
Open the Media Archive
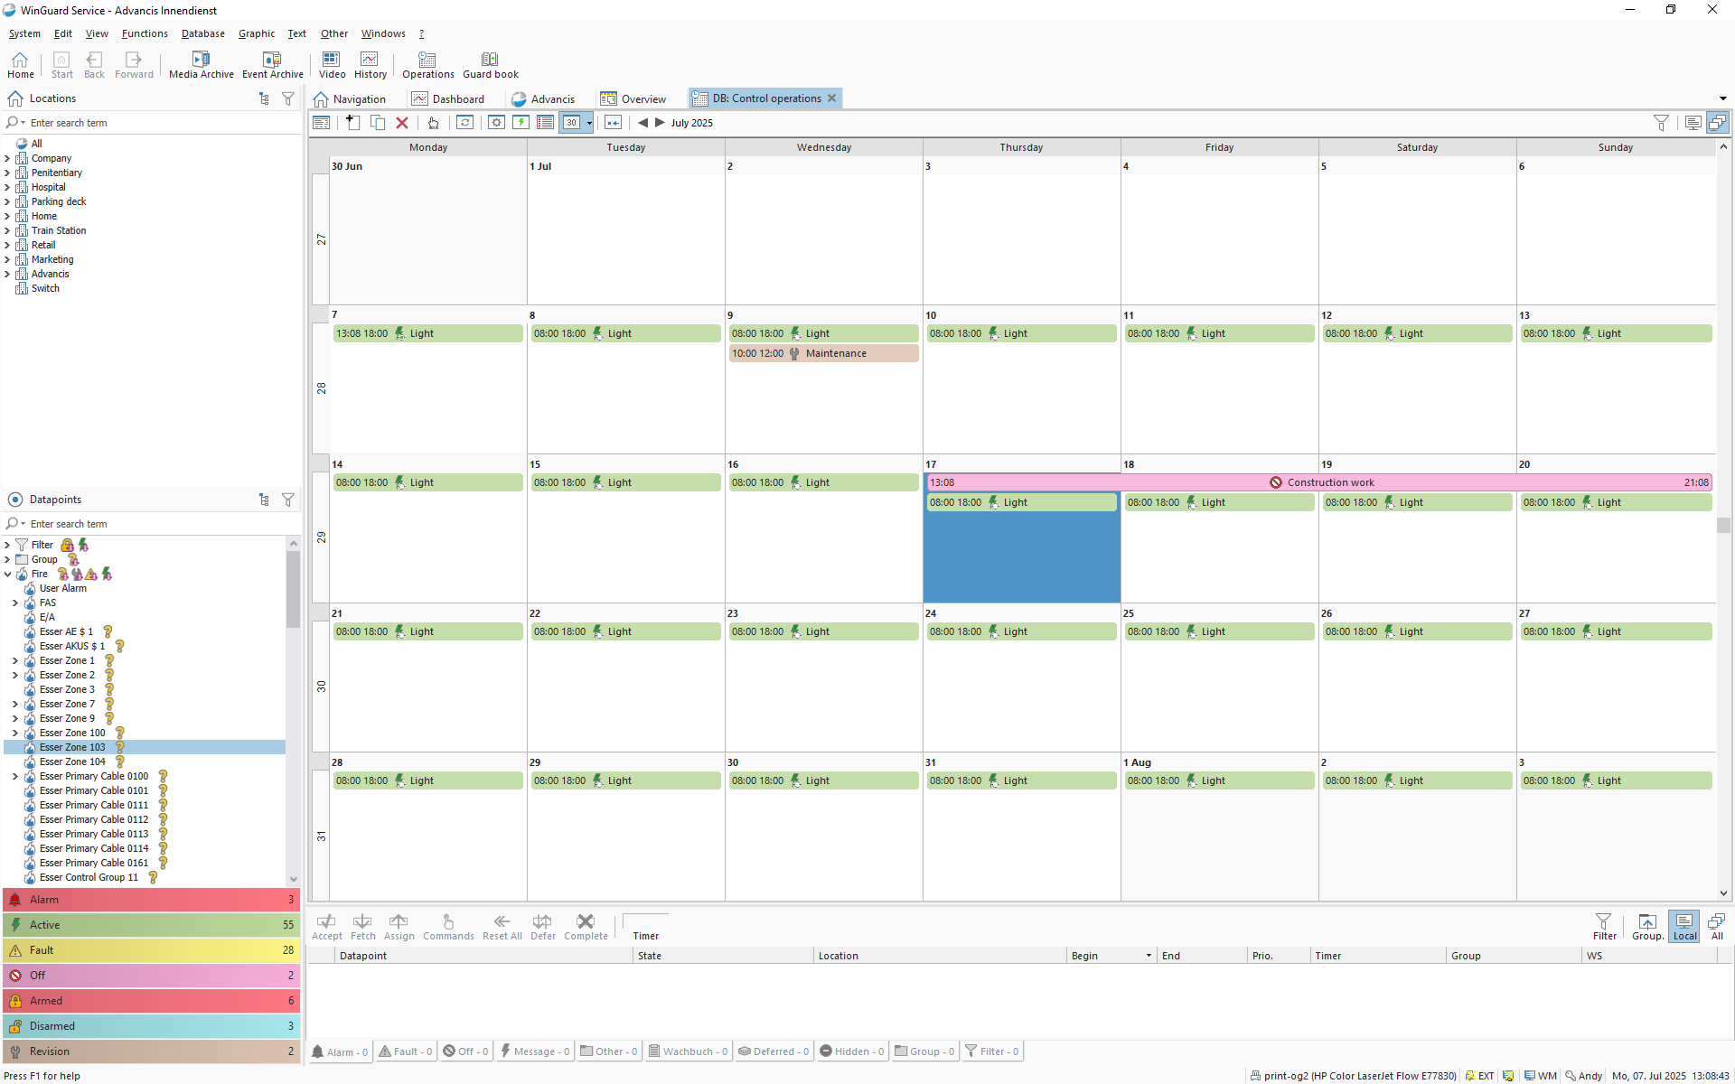click(201, 65)
